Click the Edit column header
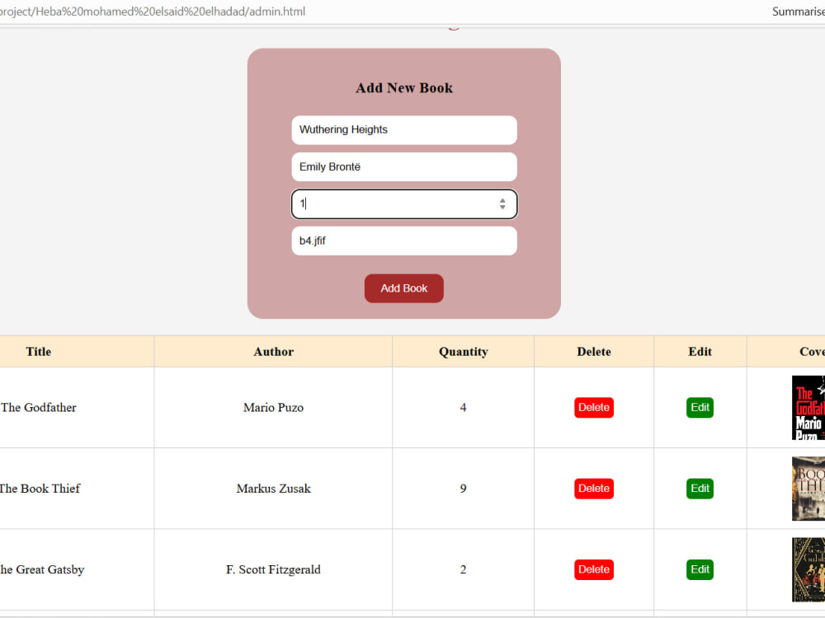 point(700,352)
